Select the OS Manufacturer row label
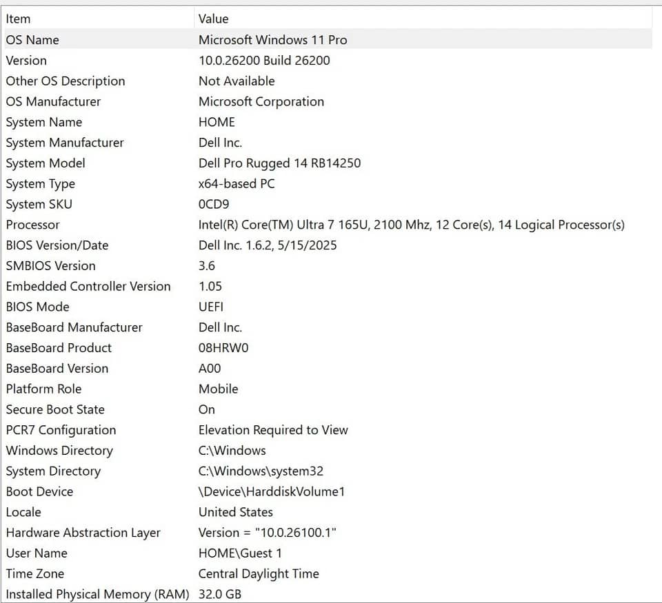The image size is (662, 603). click(x=53, y=101)
